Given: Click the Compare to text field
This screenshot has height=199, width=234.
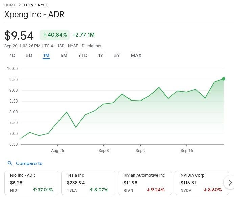Looking at the screenshot, I should pos(29,163).
